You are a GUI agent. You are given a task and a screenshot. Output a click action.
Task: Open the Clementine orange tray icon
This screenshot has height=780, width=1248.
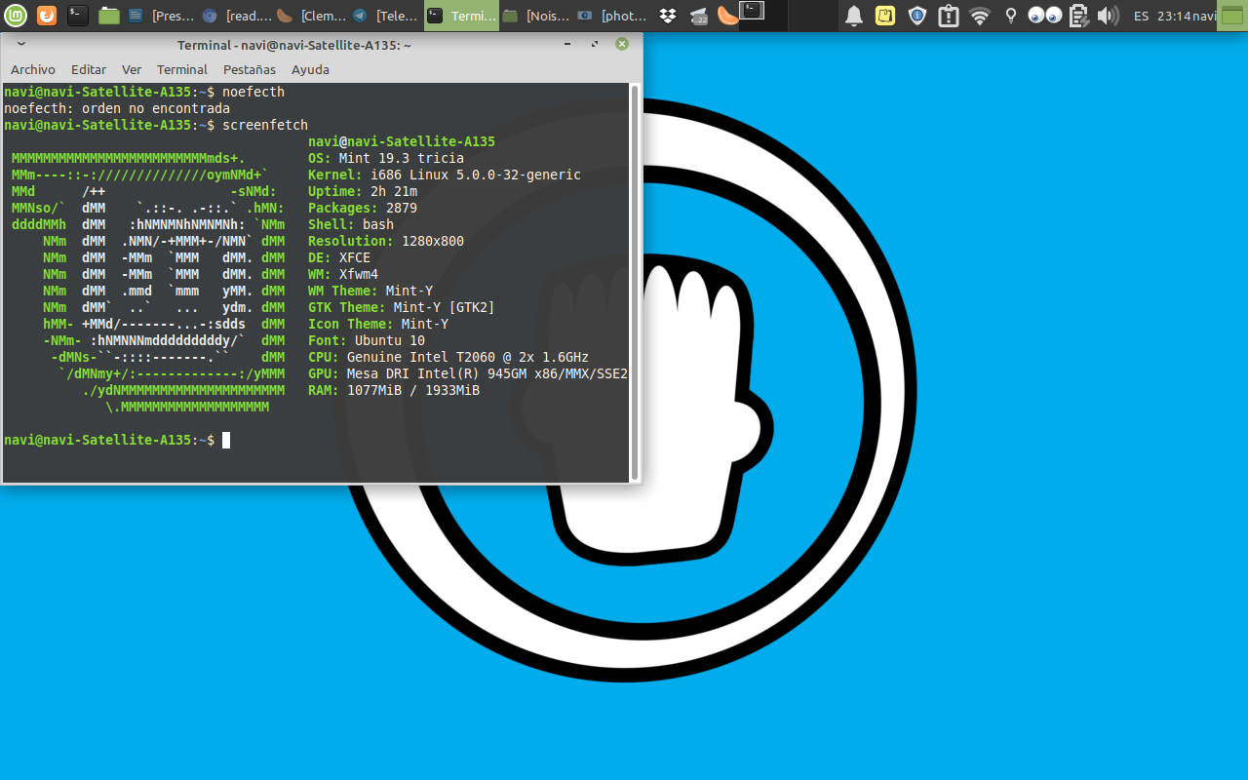pyautogui.click(x=726, y=16)
